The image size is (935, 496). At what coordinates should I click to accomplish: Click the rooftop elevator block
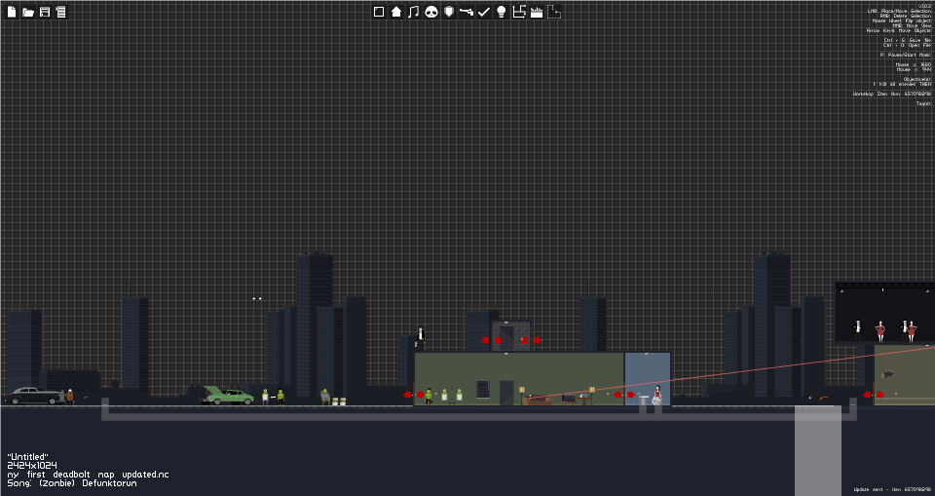pos(511,336)
